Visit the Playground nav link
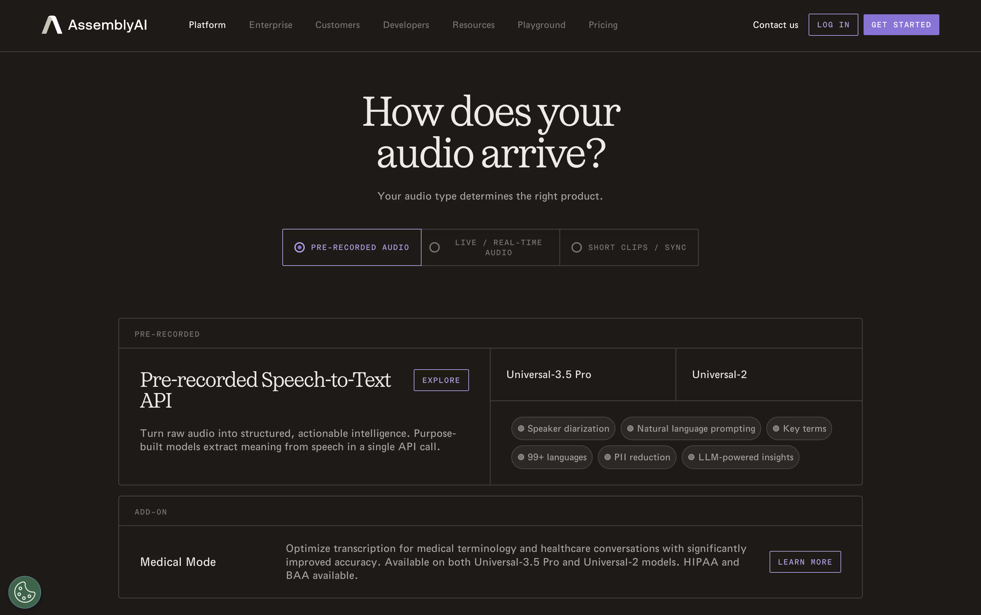The height and width of the screenshot is (615, 981). [542, 25]
